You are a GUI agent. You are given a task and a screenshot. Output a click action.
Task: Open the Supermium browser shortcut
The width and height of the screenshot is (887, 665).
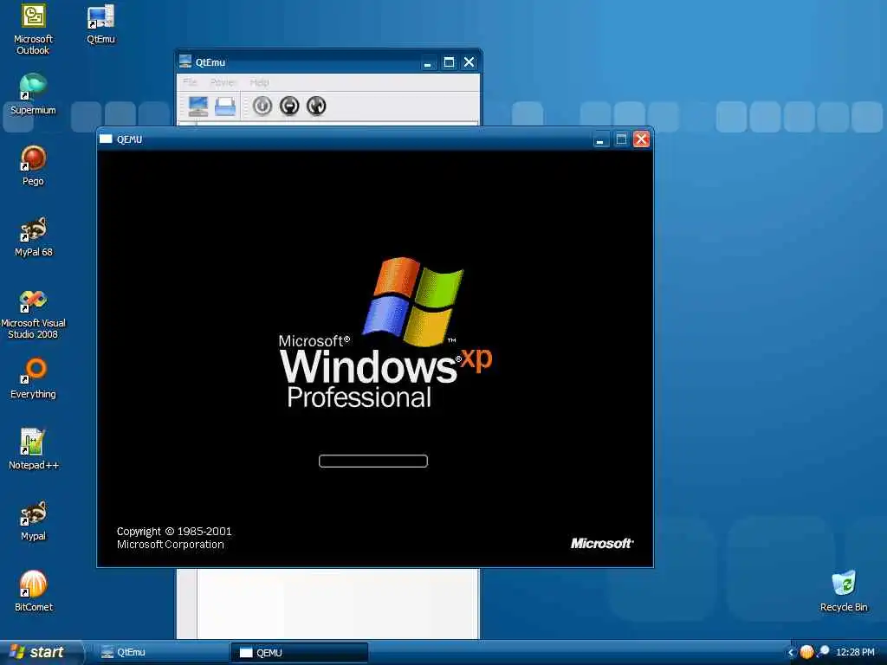33,94
